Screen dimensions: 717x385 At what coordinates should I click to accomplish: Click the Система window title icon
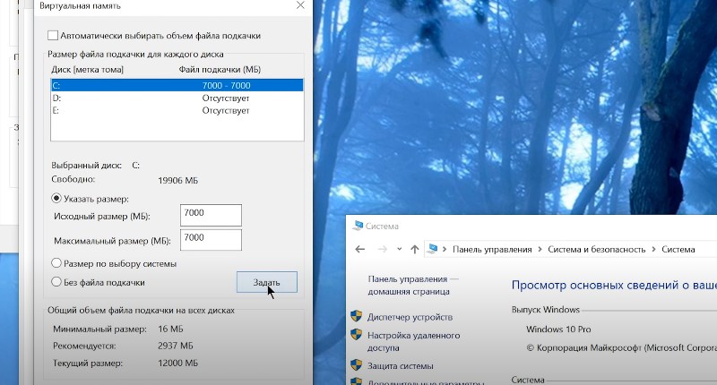(x=358, y=227)
